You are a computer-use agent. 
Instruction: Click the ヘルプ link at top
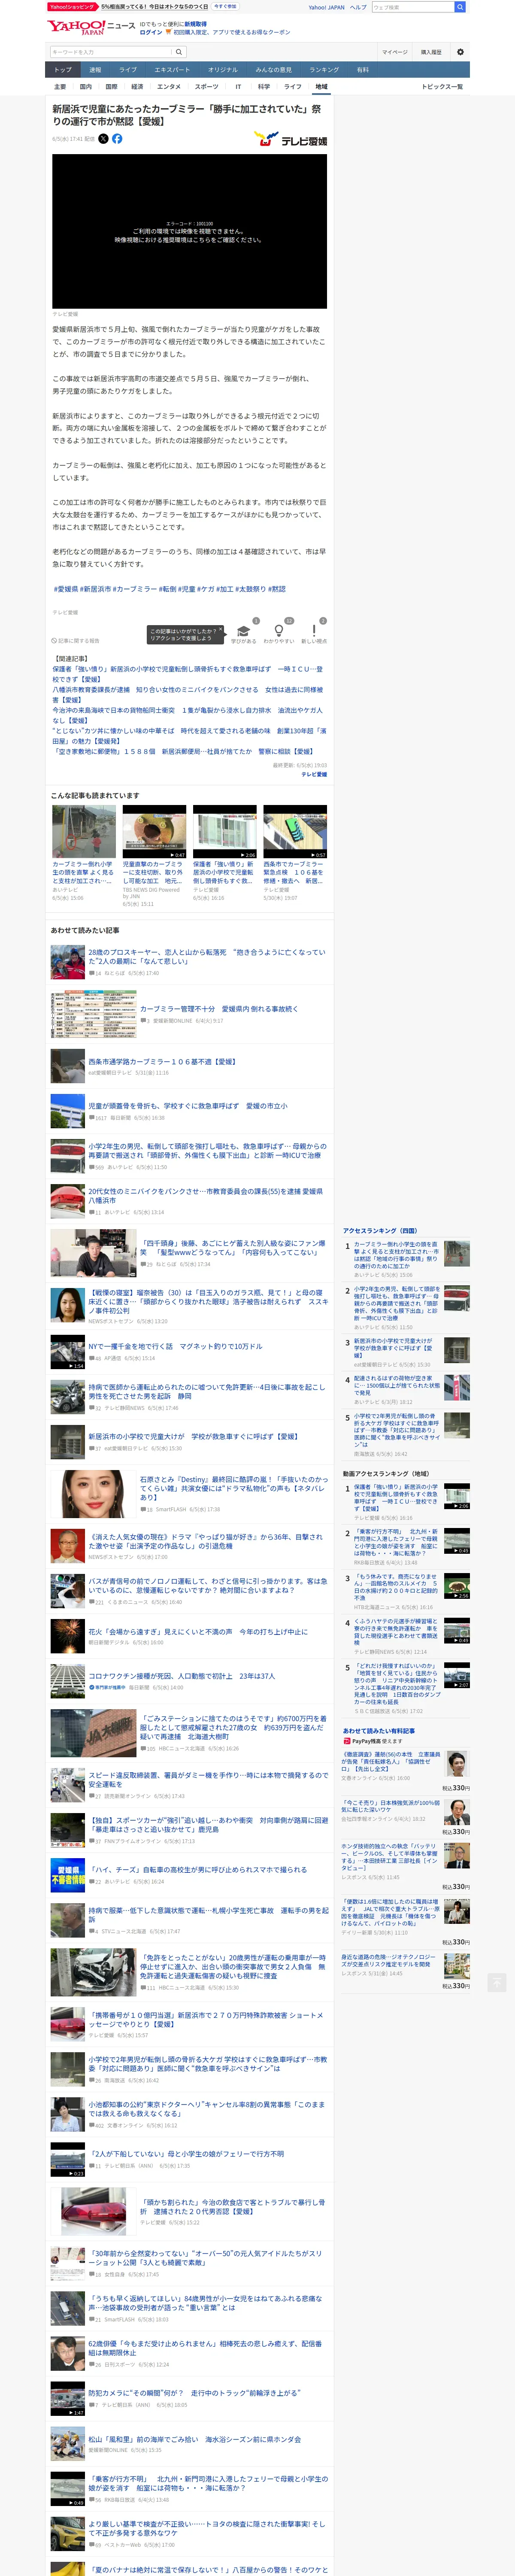click(x=358, y=7)
